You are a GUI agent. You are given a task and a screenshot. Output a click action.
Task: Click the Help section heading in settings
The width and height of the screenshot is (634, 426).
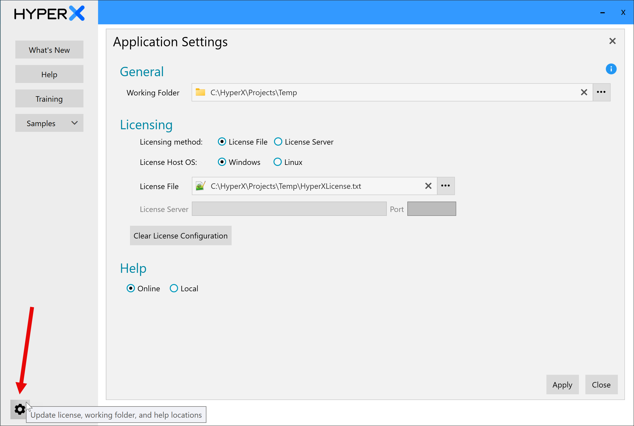coord(133,268)
